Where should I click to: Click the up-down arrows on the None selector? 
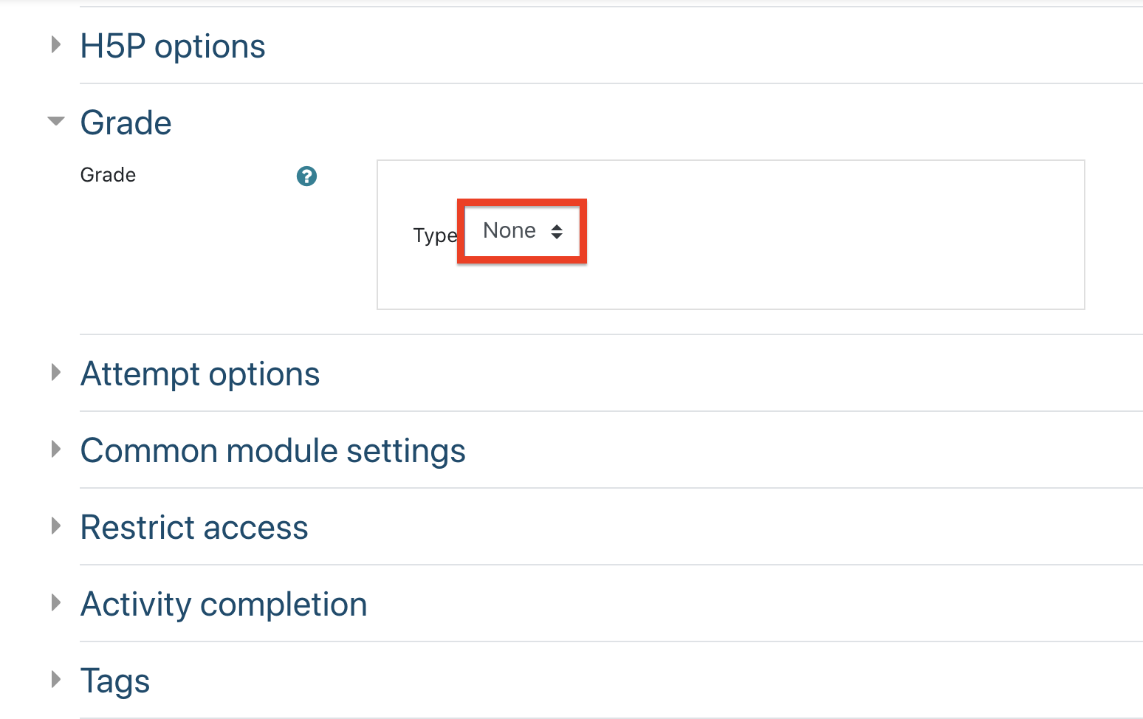click(557, 232)
